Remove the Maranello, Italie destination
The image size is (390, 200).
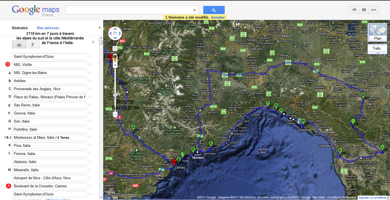(x=89, y=170)
